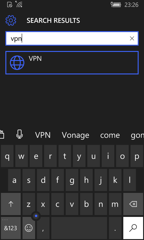The image size is (144, 240).
Task: Tap the Settings gear icon
Action: 11,20
